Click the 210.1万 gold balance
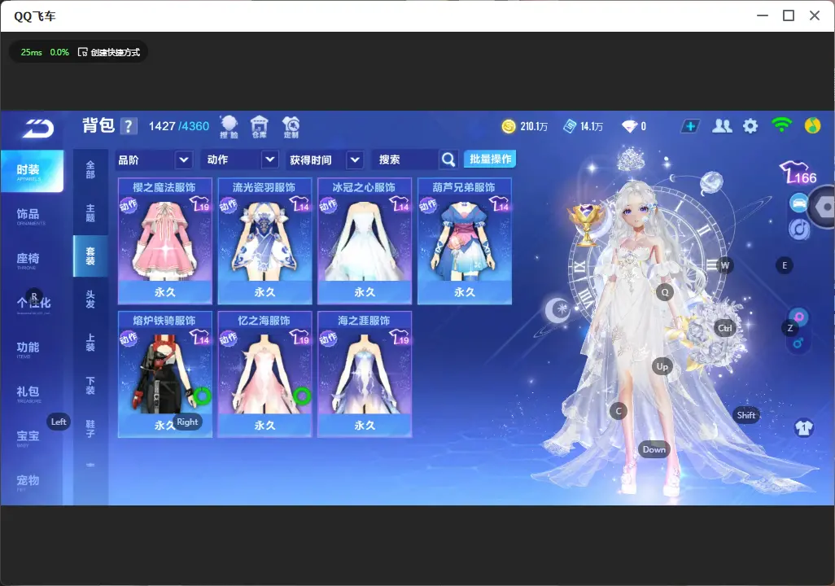The width and height of the screenshot is (835, 586). (x=534, y=126)
